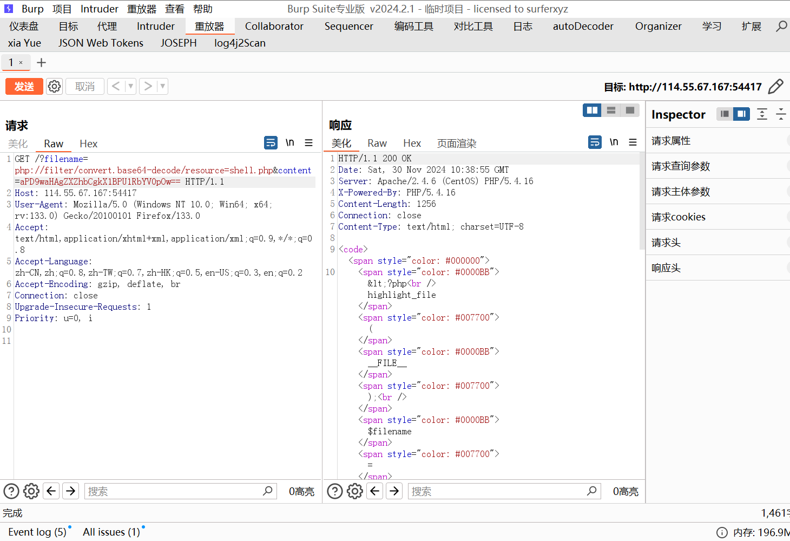Open Event log (5) in status bar
Screen dimensions: 790x541
point(37,532)
